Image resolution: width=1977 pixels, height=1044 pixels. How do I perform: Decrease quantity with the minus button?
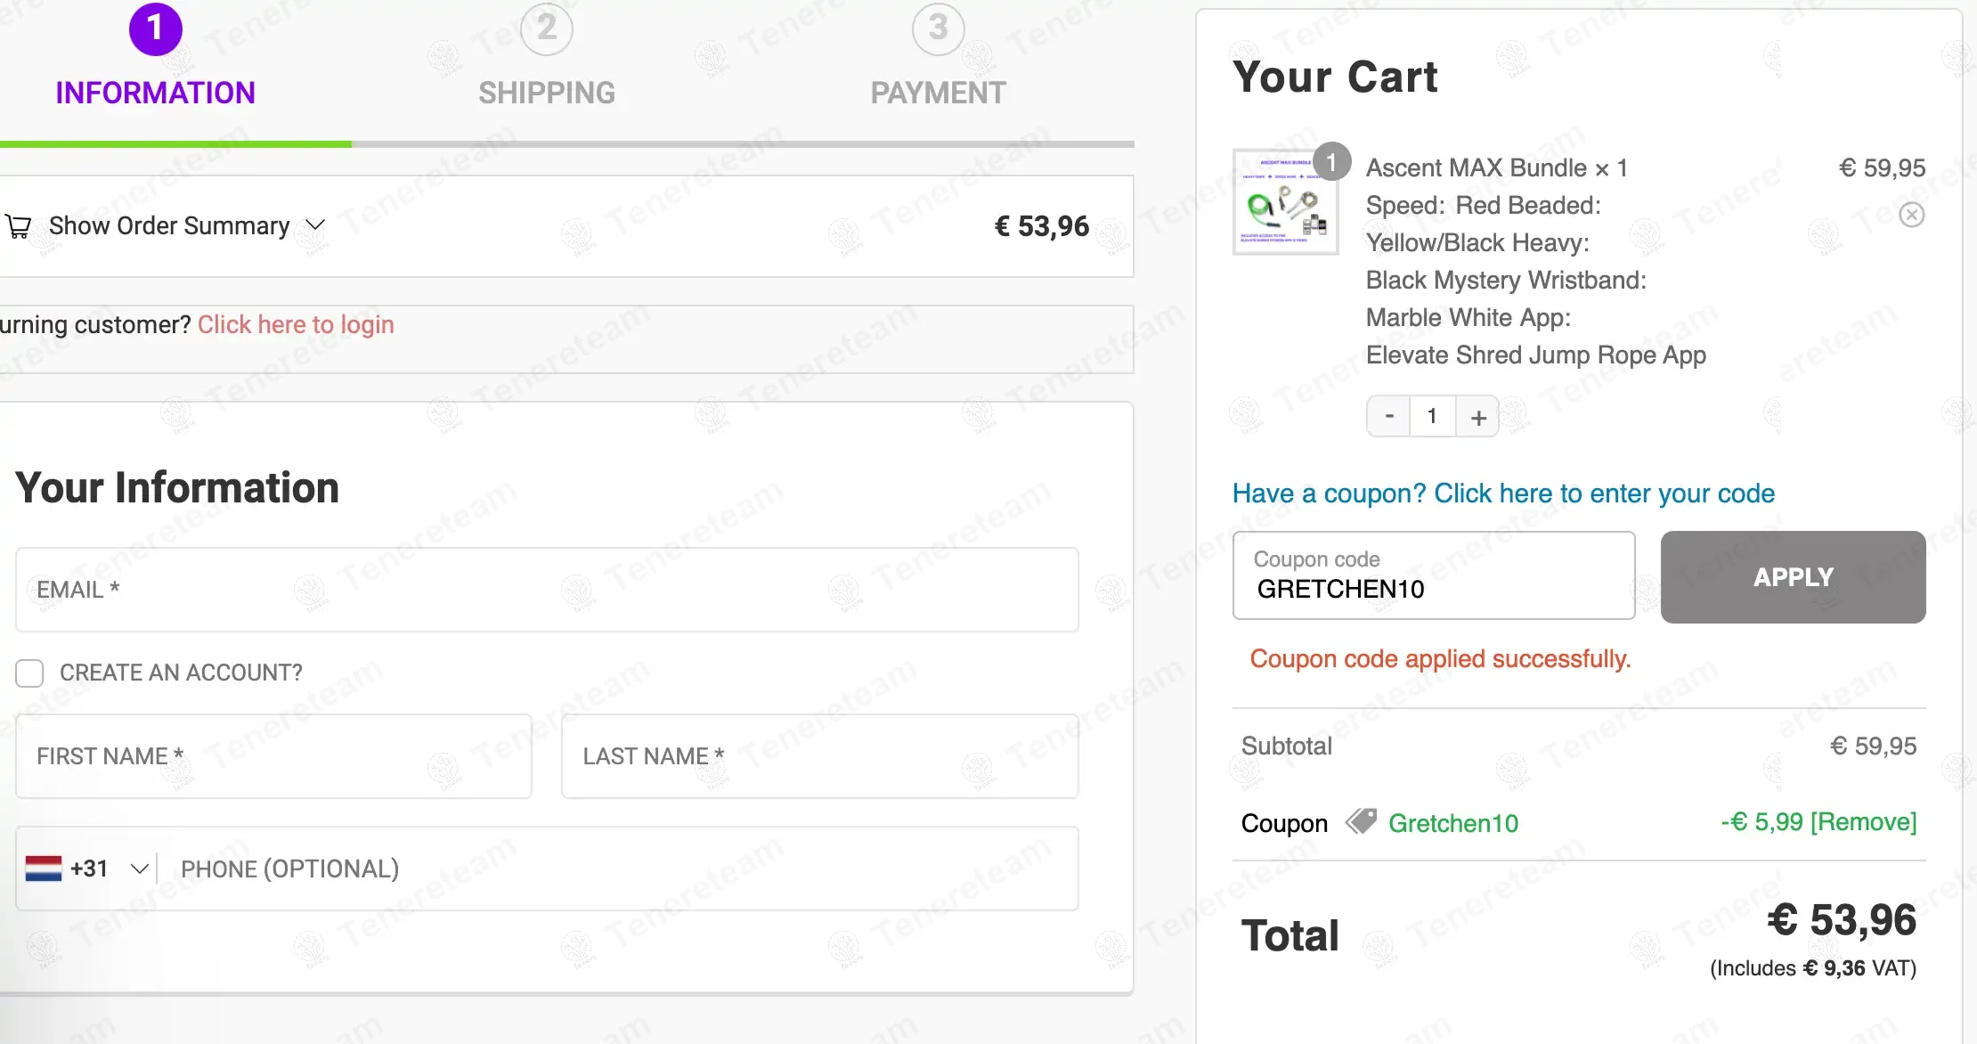pyautogui.click(x=1389, y=417)
